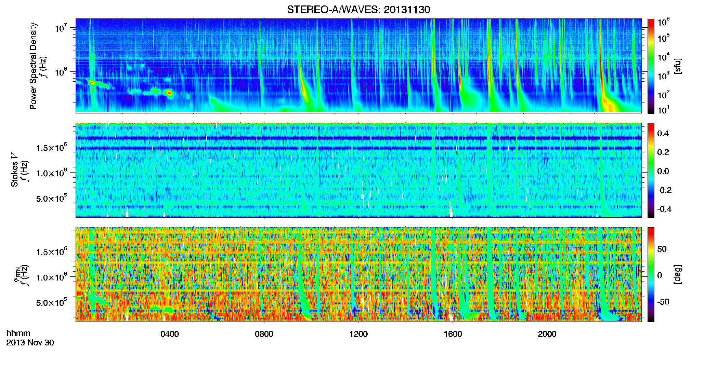Viewport: 717px width, 369px height.
Task: Click the 1600 time axis label
Action: click(x=453, y=334)
